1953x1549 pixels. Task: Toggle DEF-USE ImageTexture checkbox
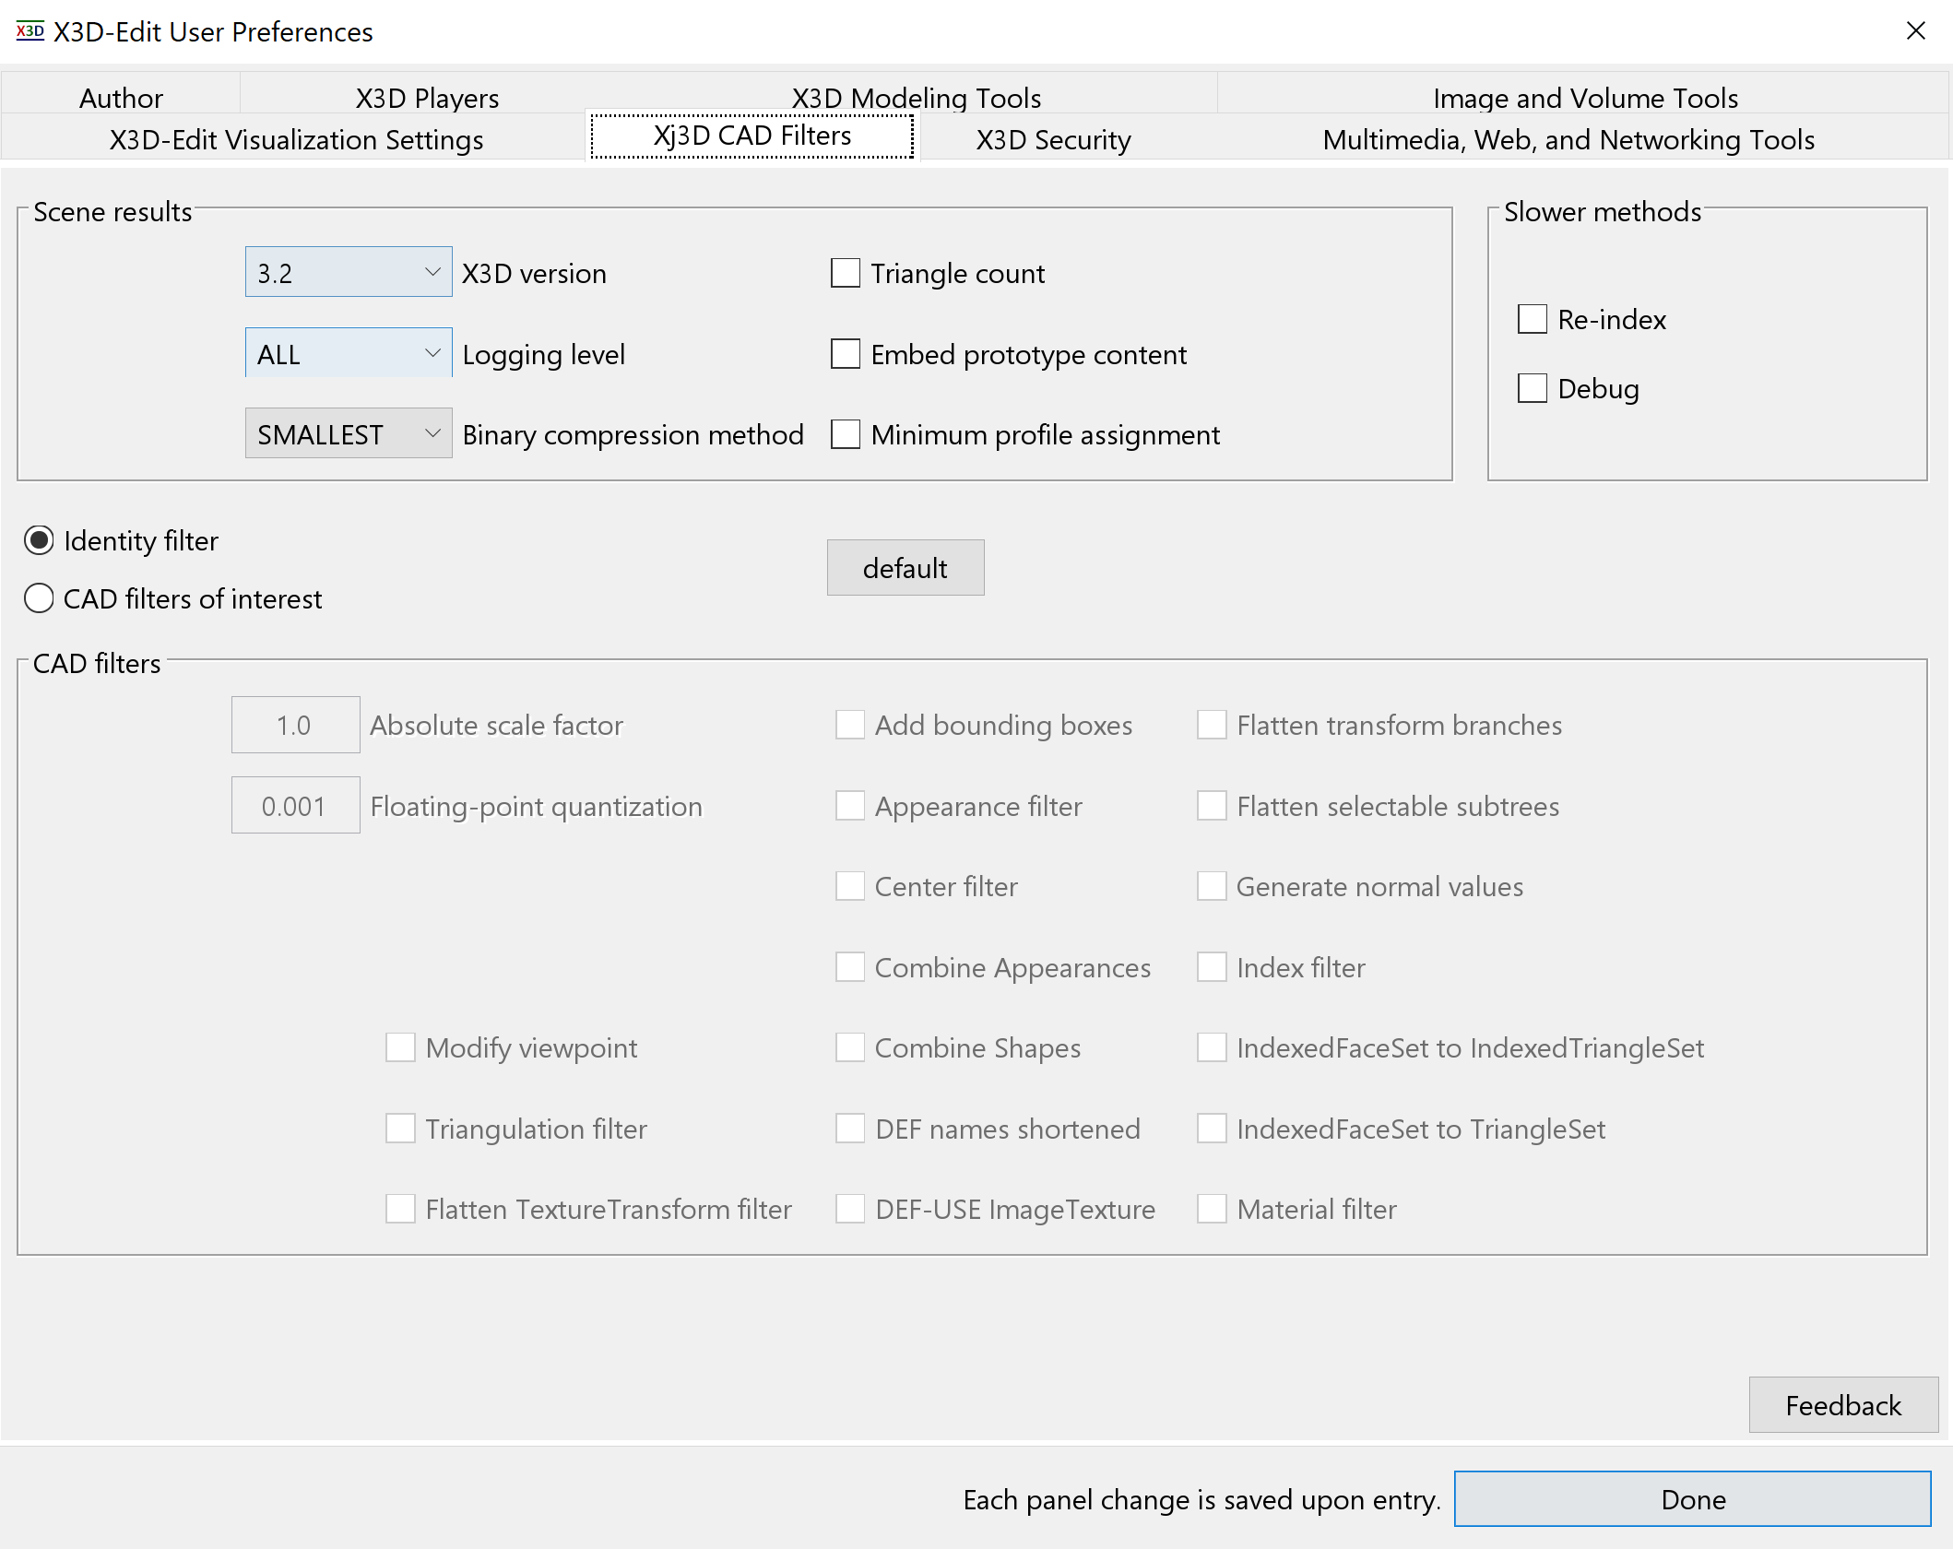coord(849,1209)
